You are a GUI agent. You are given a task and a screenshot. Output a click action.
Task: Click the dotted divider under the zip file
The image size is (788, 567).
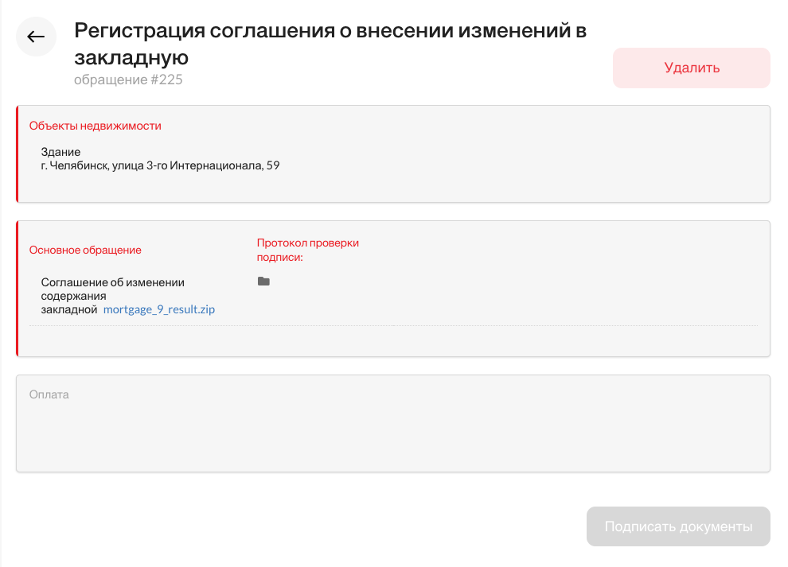(393, 325)
